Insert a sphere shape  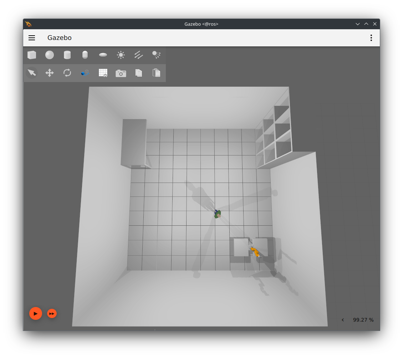point(50,55)
